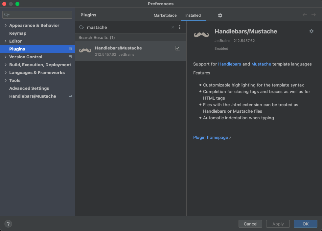Click the plugins settings gear next to Installed tab
322x231 pixels.
220,15
